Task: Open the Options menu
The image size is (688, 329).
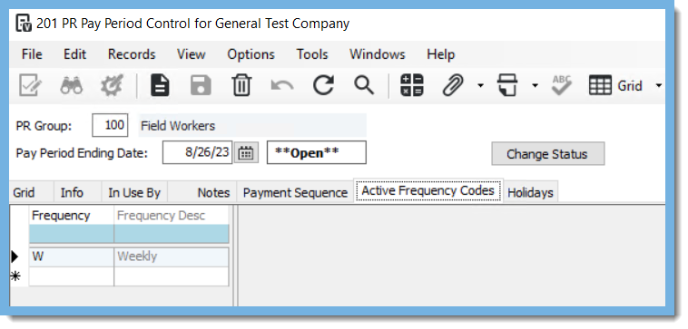Action: pyautogui.click(x=251, y=54)
